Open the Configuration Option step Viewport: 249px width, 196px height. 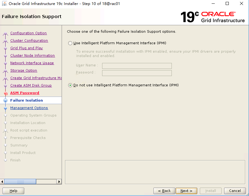coord(28,33)
